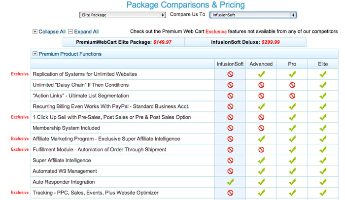Click the minus icon beside Expand All
Image resolution: width=345 pixels, height=200 pixels.
click(70, 32)
